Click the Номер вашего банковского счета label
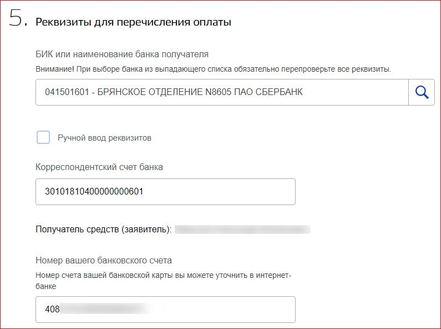The width and height of the screenshot is (441, 329). click(x=104, y=260)
